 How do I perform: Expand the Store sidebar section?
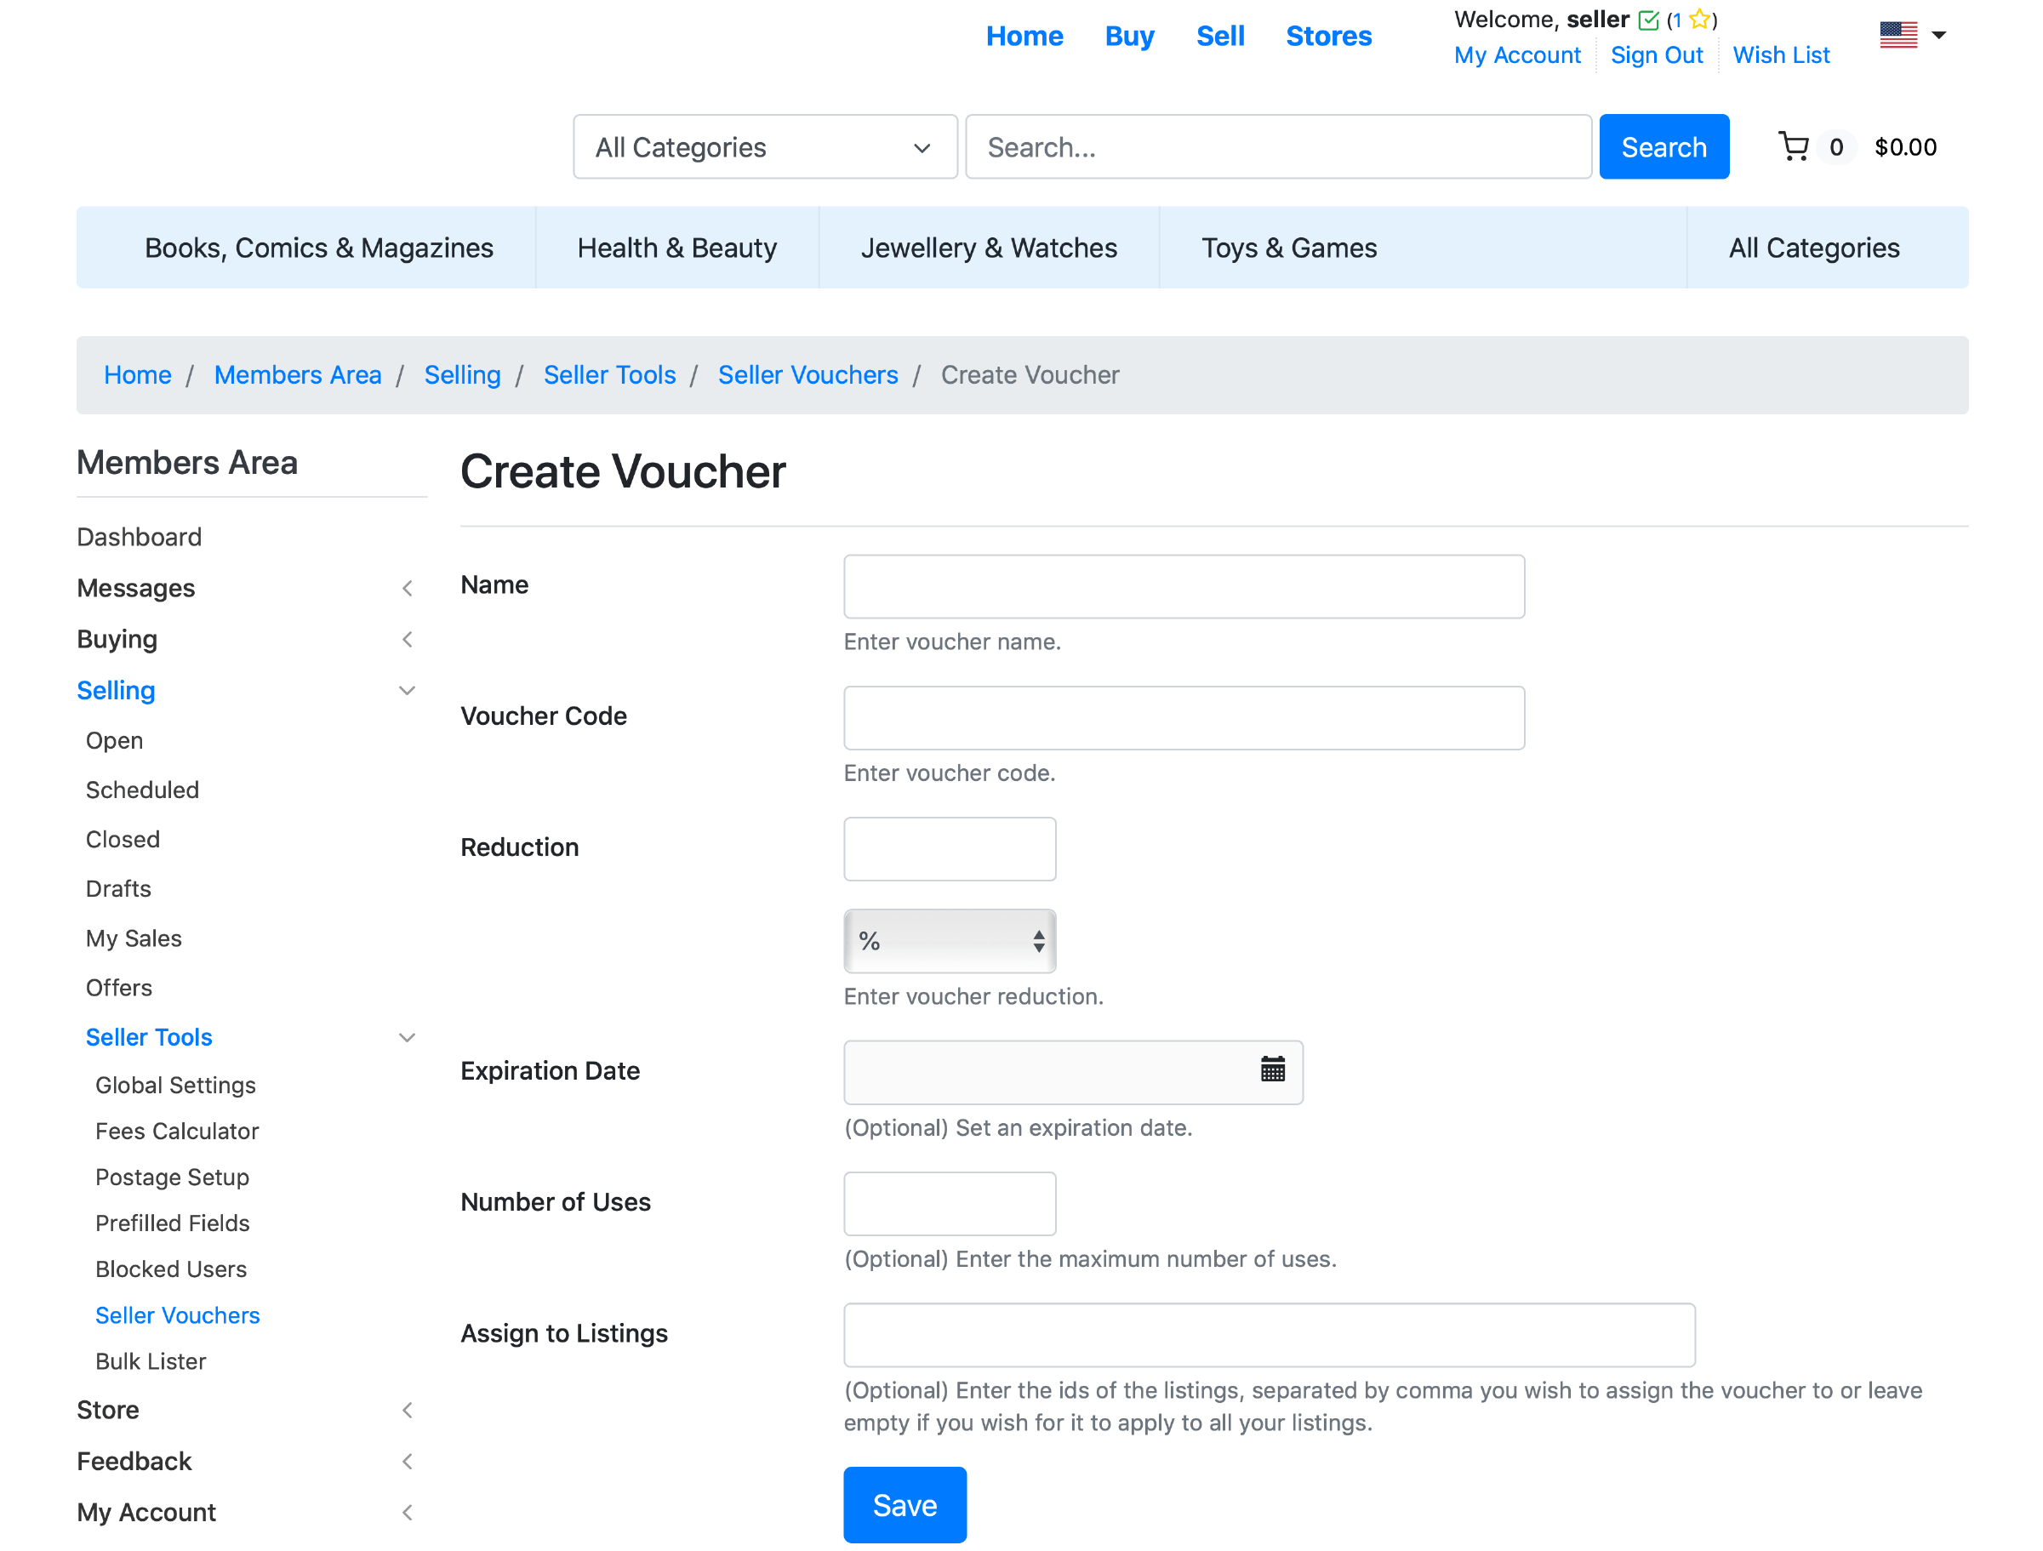(x=408, y=1410)
